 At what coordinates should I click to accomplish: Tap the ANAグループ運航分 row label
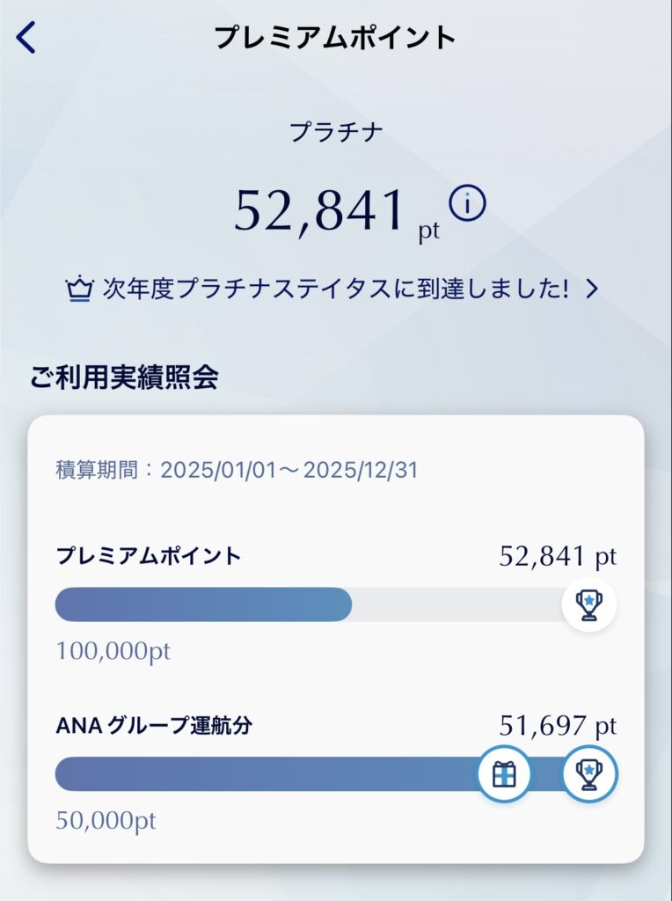[159, 726]
